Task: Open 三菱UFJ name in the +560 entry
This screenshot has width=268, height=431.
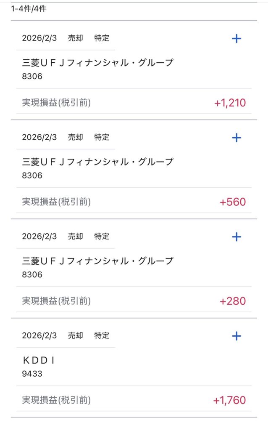Action: (x=97, y=162)
